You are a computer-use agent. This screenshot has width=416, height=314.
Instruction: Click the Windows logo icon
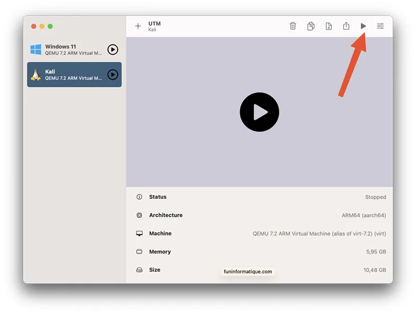[36, 49]
